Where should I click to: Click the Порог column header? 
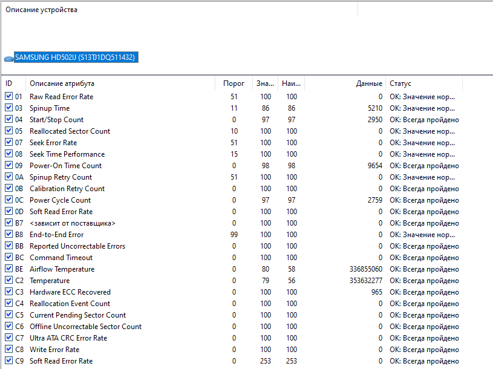[233, 83]
